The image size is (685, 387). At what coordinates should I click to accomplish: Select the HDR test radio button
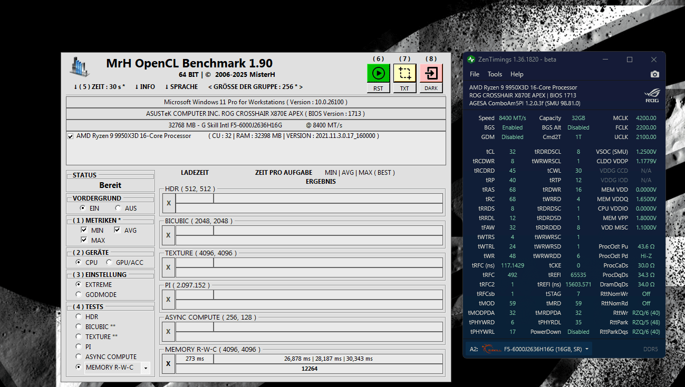(x=79, y=316)
